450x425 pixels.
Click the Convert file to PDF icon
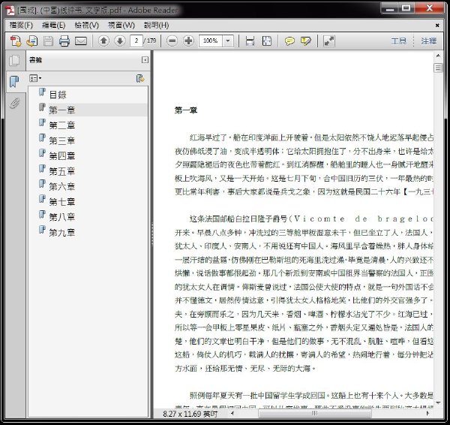point(31,41)
